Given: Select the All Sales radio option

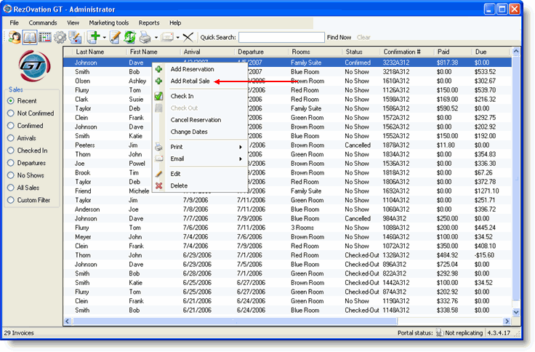Looking at the screenshot, I should (x=23, y=188).
